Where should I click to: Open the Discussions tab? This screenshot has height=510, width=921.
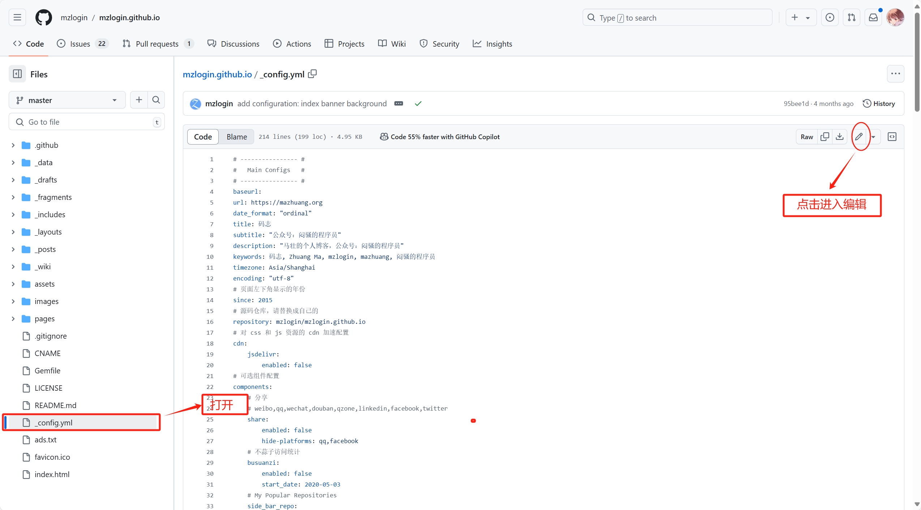click(x=234, y=44)
